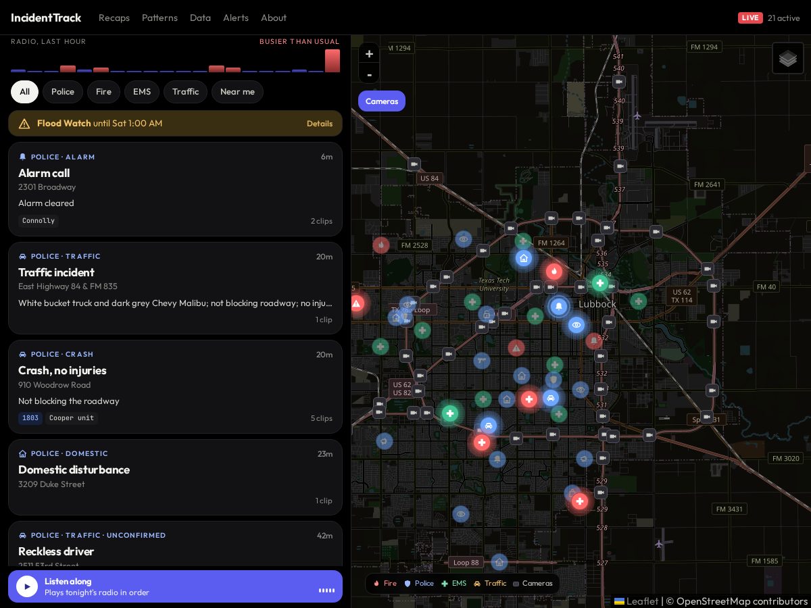
Task: Open Flood Watch Details
Action: [x=320, y=124]
